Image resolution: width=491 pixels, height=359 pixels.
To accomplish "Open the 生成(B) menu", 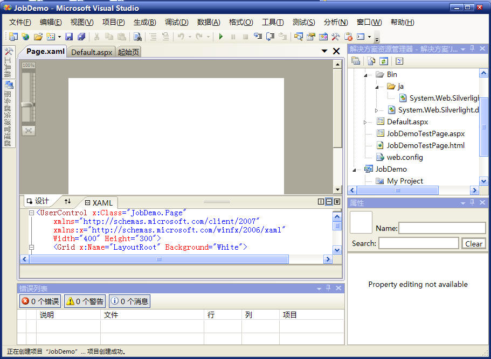I will tap(144, 22).
